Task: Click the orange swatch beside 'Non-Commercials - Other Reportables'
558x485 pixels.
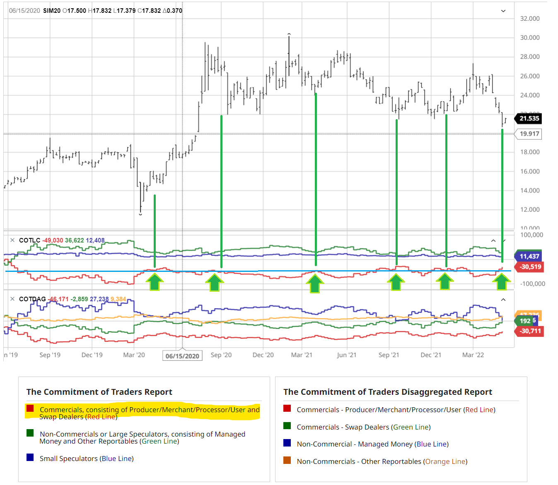Action: pos(287,460)
